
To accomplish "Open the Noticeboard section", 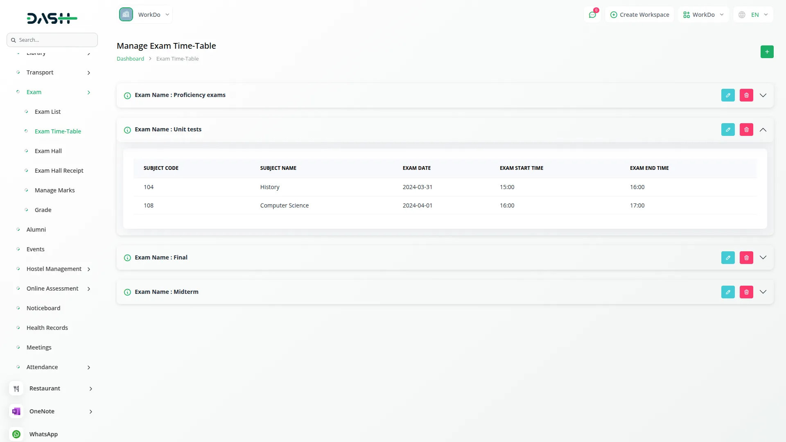I will 43,308.
